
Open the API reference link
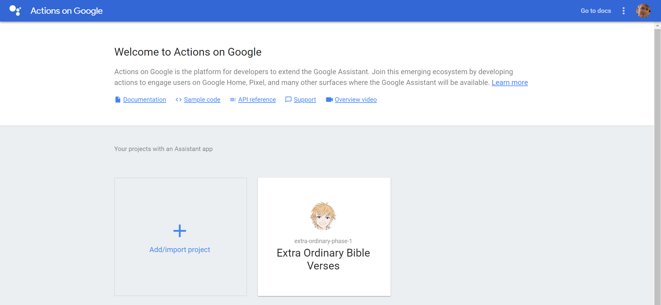[x=257, y=100]
